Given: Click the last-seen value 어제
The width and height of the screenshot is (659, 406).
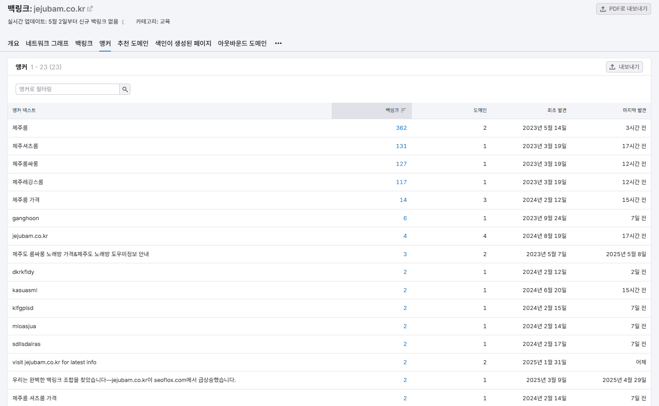Looking at the screenshot, I should click(x=641, y=362).
